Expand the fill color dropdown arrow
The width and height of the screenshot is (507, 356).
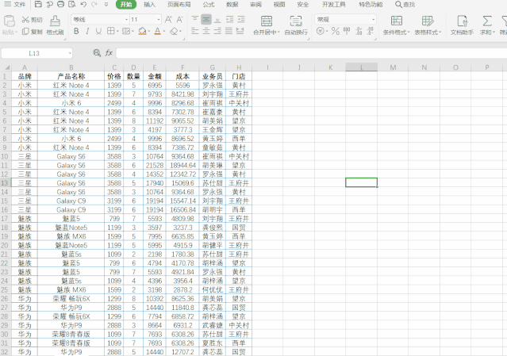pos(148,32)
